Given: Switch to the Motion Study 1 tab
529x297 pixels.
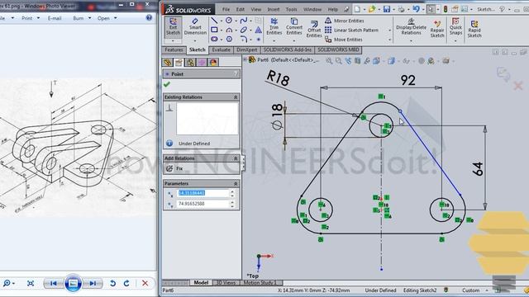Looking at the screenshot, I should pos(260,283).
